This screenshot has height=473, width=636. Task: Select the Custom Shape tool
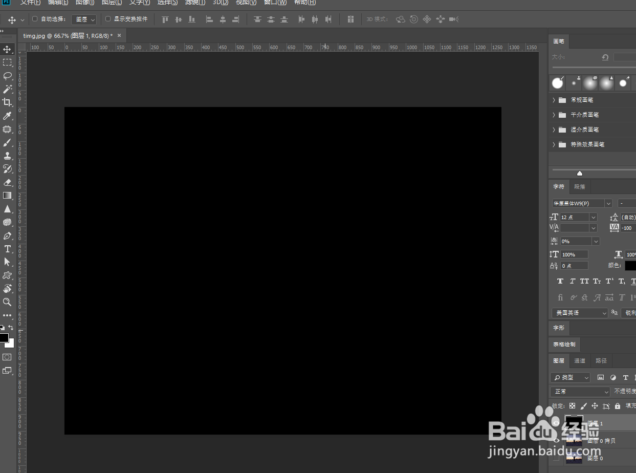[x=7, y=275]
